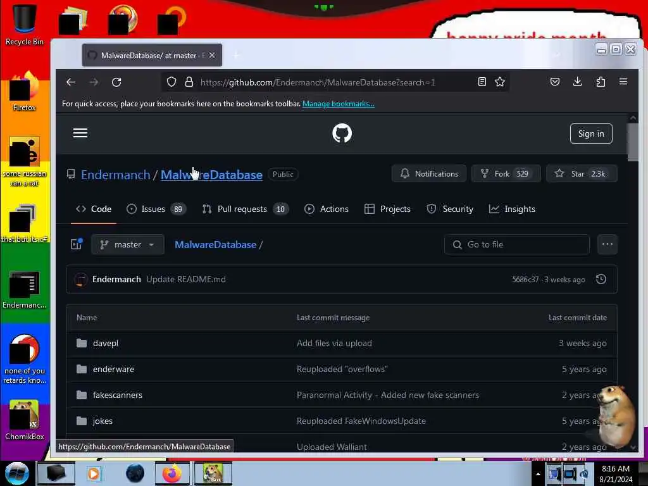Open the tracking protection shield icon
Viewport: 648px width, 486px height.
tap(171, 82)
